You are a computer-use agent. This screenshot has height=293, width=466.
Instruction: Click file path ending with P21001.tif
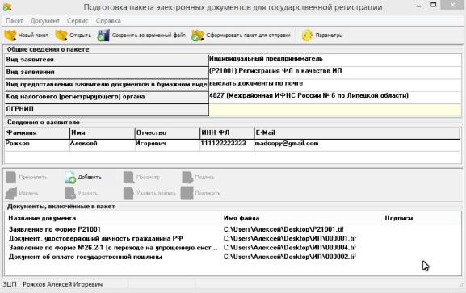(283, 229)
